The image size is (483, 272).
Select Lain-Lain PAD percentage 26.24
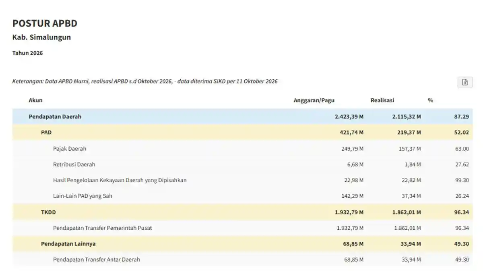[x=462, y=197]
